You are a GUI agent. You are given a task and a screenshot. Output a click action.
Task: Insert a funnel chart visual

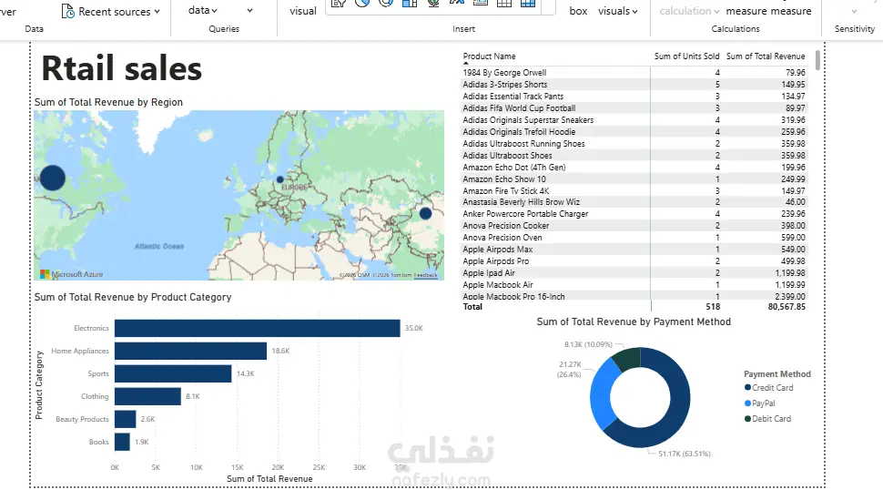(339, 3)
